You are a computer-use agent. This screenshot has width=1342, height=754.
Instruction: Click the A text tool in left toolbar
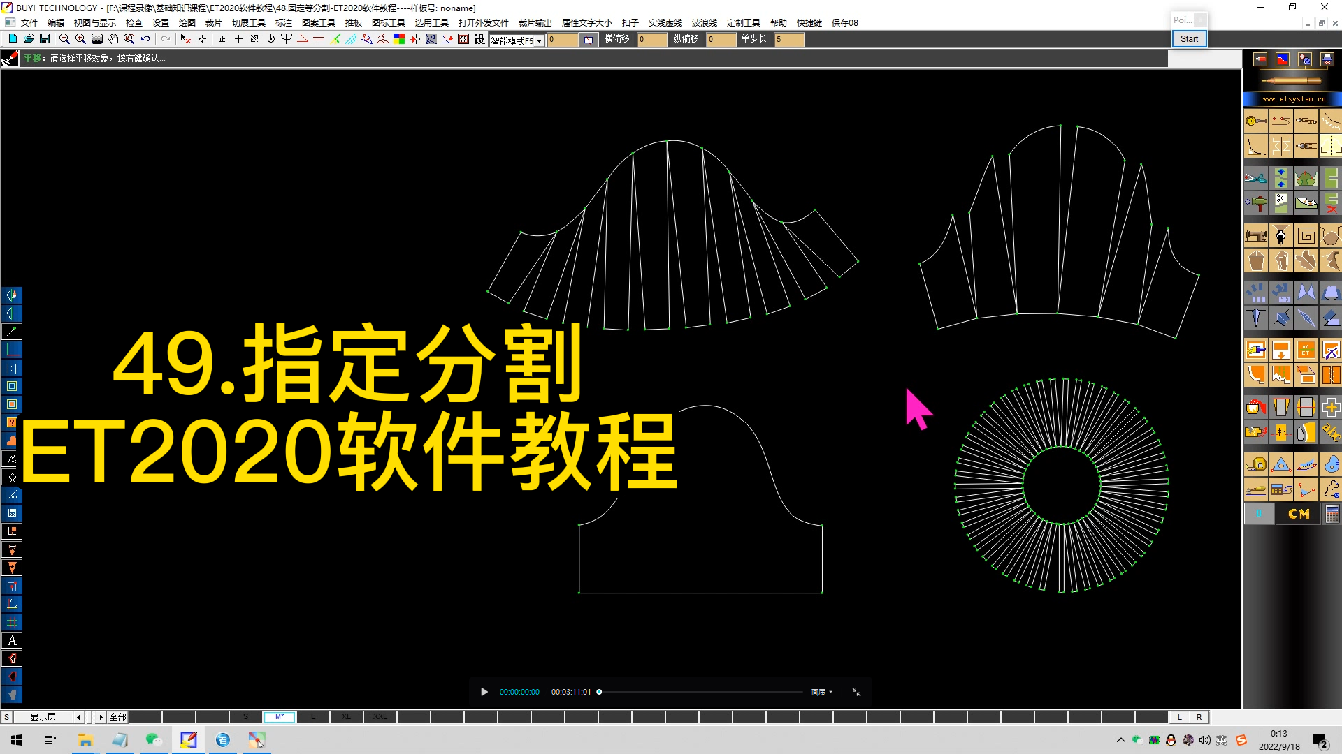[12, 640]
